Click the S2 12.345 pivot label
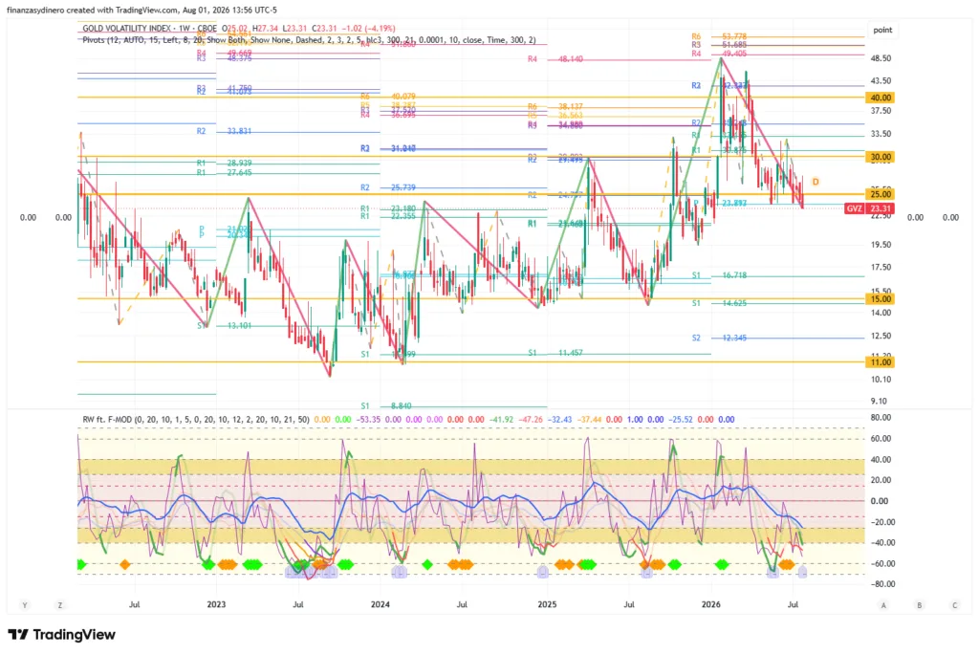Viewport: 979px width, 655px height. [719, 338]
